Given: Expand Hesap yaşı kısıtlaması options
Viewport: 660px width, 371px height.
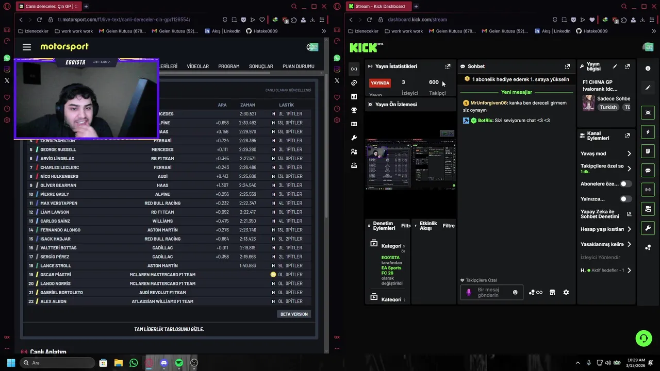Looking at the screenshot, I should pyautogui.click(x=629, y=229).
